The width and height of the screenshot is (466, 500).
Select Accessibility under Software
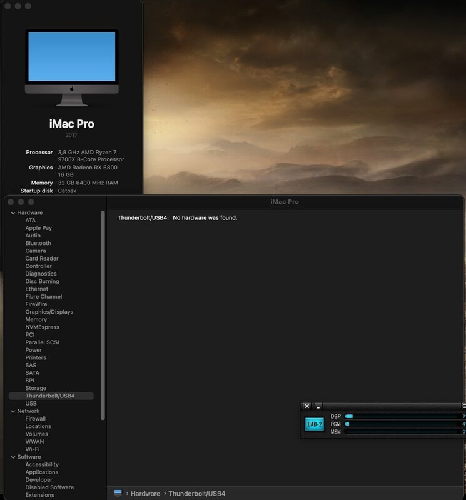click(x=42, y=465)
